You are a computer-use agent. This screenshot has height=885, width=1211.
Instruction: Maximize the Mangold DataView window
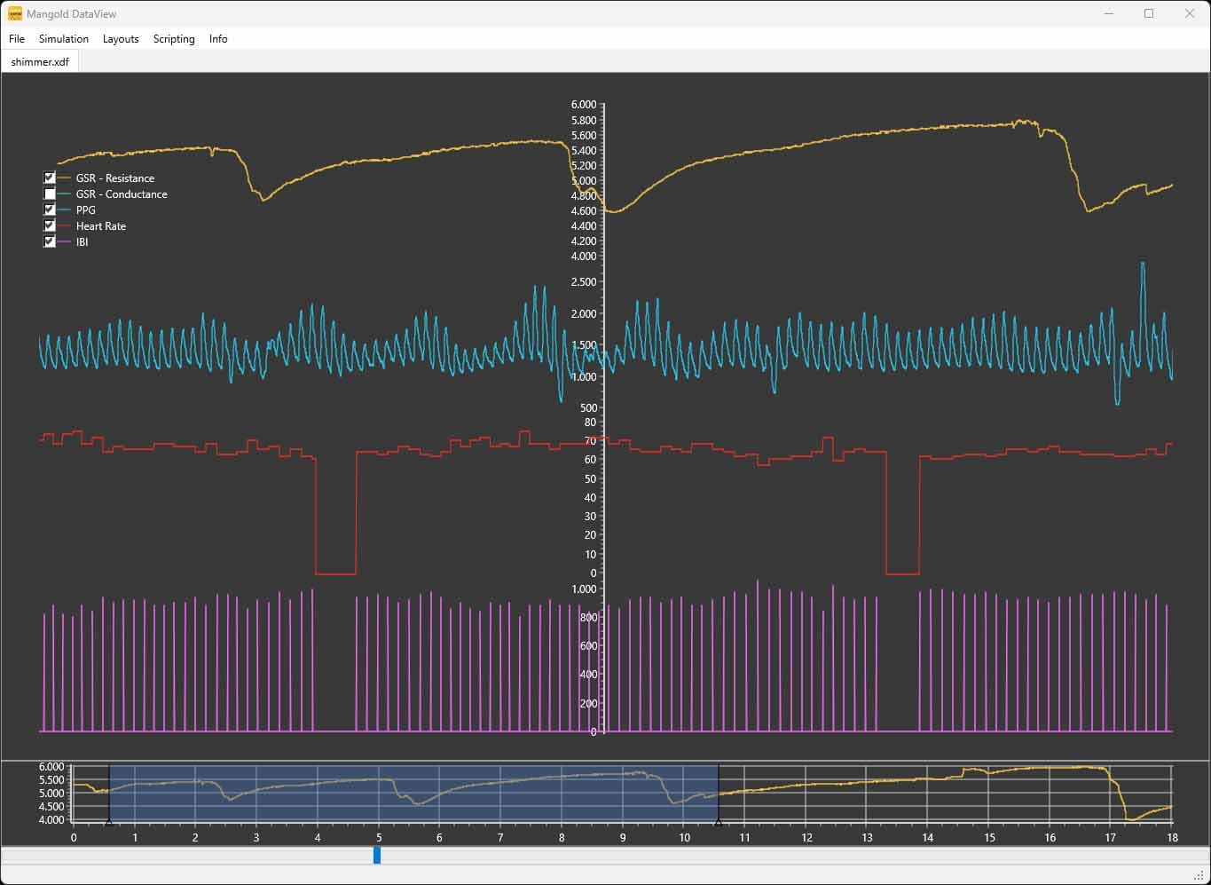(1149, 13)
